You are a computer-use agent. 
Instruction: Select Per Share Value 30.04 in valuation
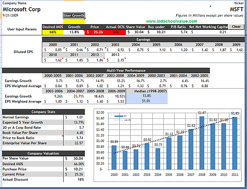coord(74,159)
